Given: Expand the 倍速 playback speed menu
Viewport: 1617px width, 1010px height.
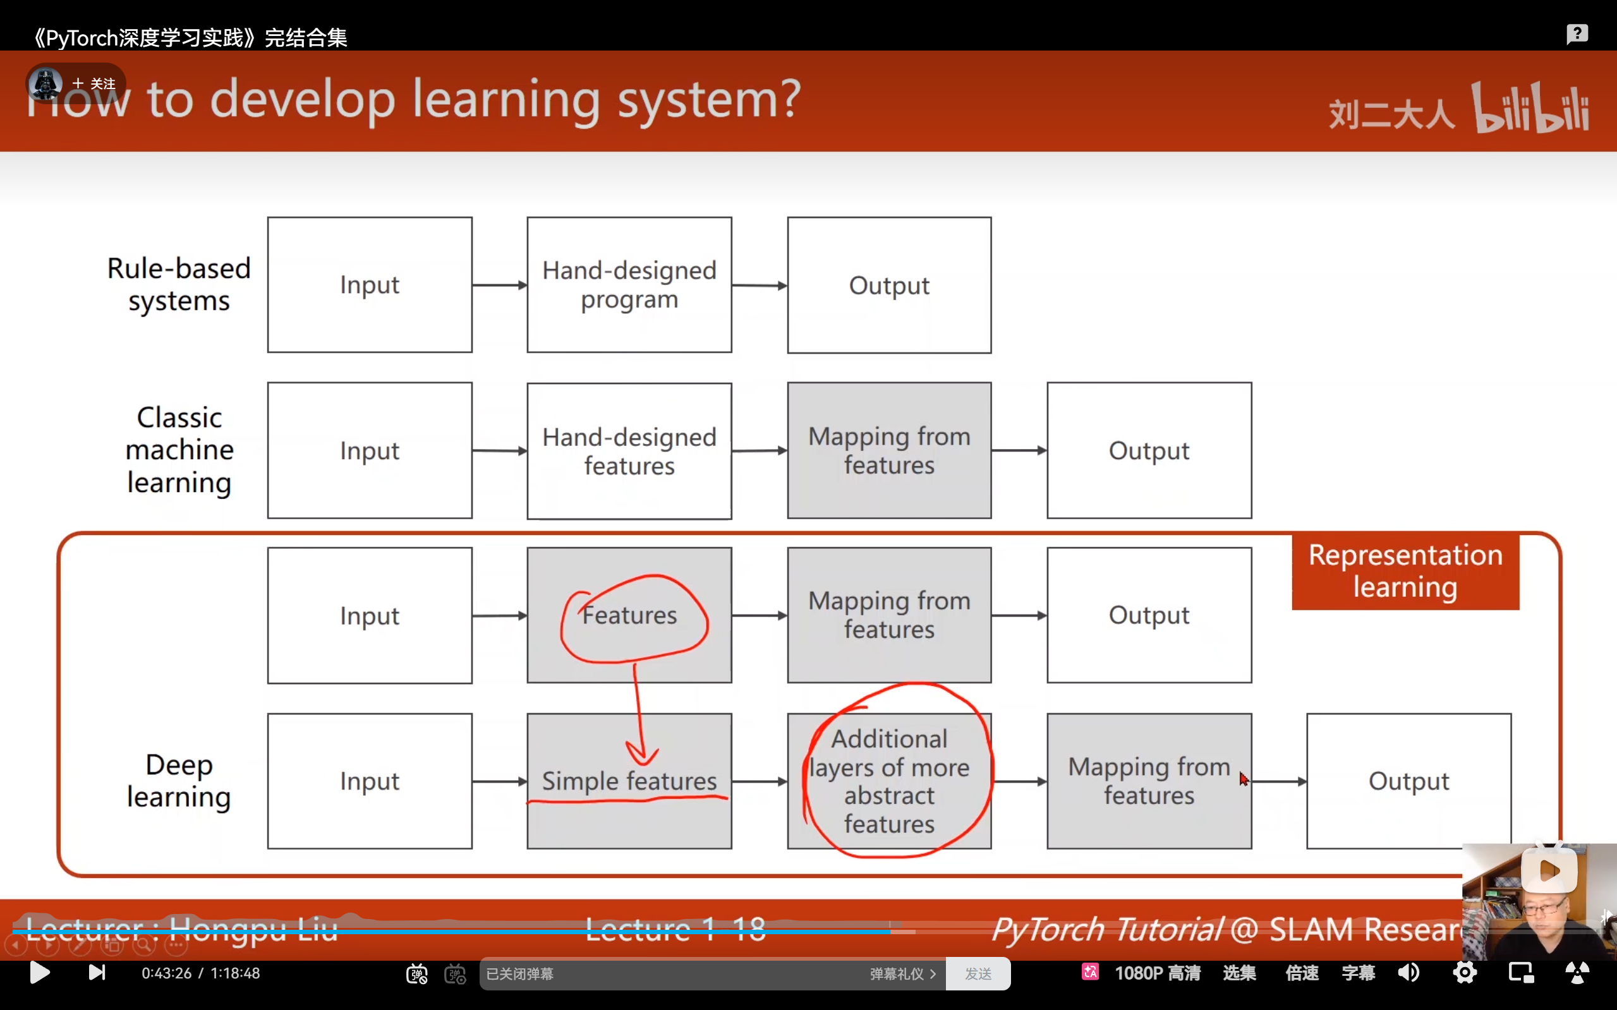Looking at the screenshot, I should point(1302,973).
